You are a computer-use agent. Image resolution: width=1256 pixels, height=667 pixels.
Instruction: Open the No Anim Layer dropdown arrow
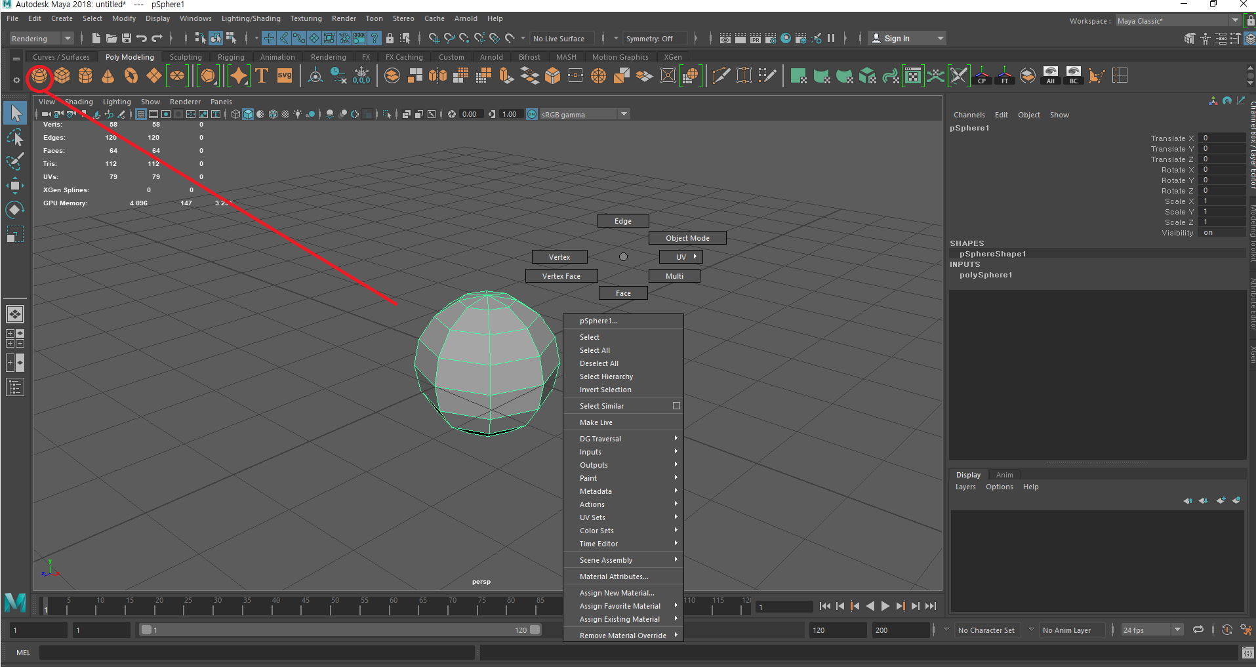click(x=1031, y=630)
